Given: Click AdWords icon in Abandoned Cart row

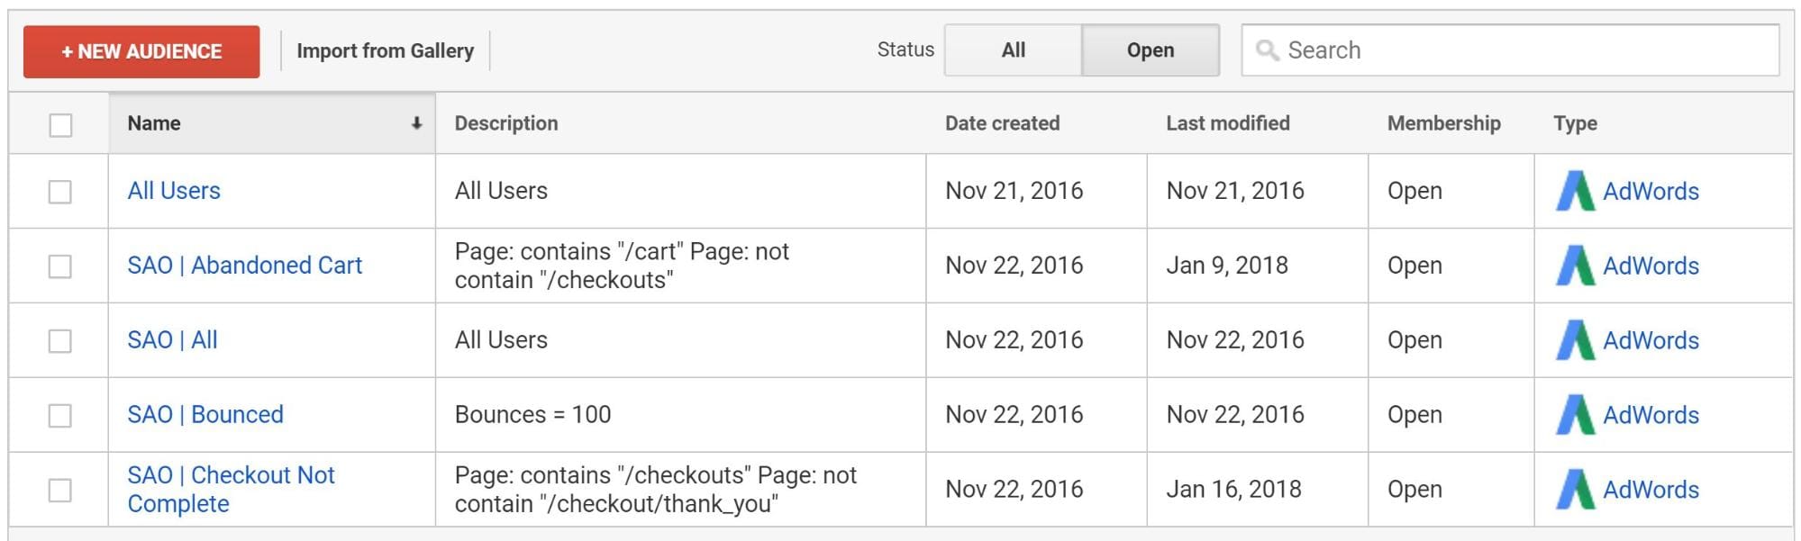Looking at the screenshot, I should click(1575, 266).
